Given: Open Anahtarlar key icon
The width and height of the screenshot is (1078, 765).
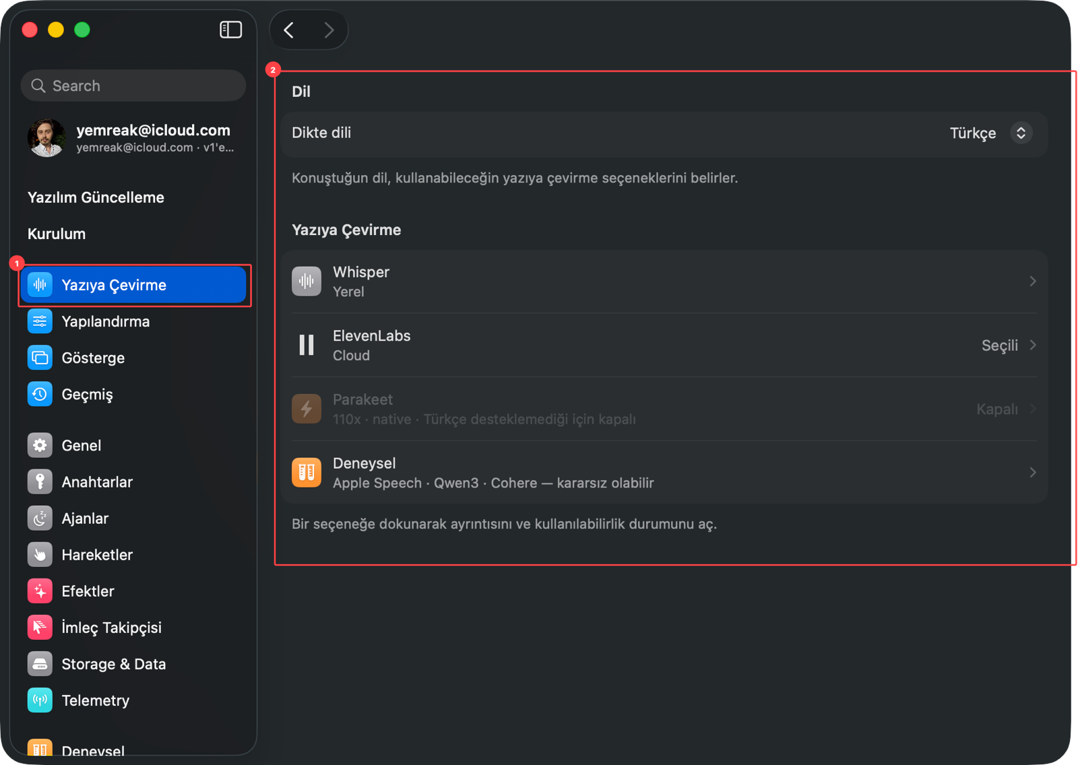Looking at the screenshot, I should tap(40, 481).
